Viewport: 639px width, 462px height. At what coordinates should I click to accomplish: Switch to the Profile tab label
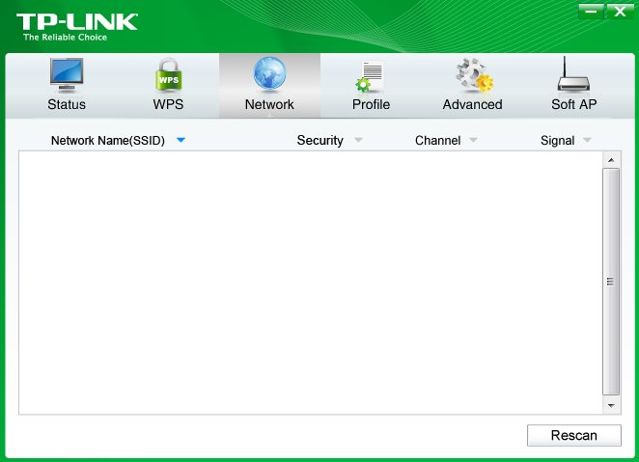(371, 104)
